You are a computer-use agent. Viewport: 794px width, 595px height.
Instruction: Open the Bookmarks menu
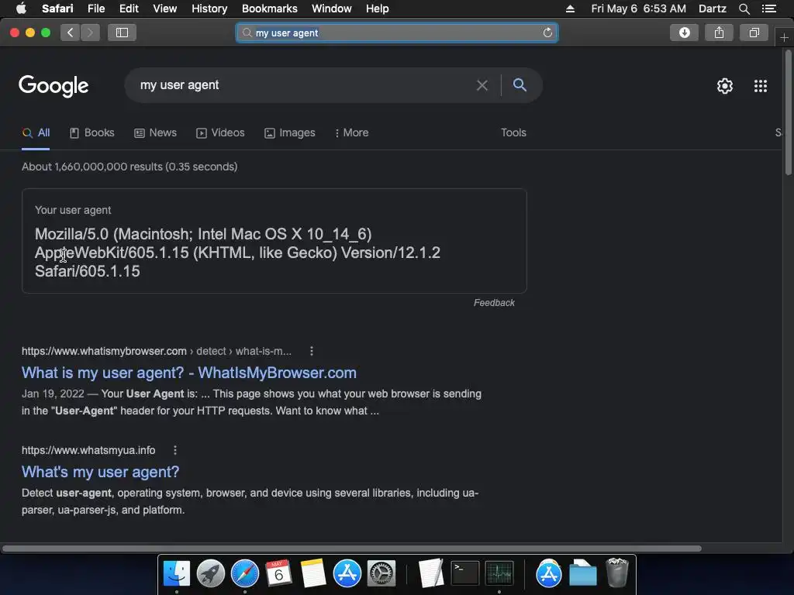pyautogui.click(x=269, y=9)
